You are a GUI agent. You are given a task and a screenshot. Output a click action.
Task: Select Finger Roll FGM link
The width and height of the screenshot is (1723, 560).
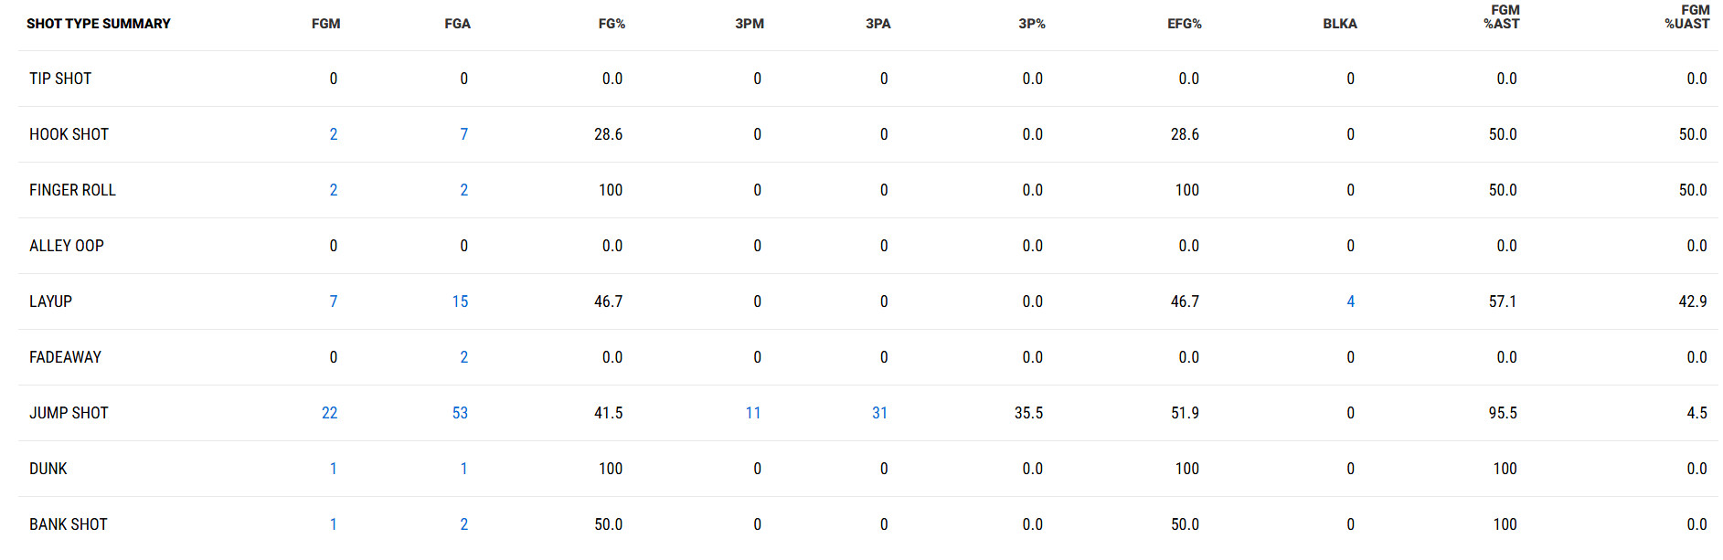click(334, 190)
